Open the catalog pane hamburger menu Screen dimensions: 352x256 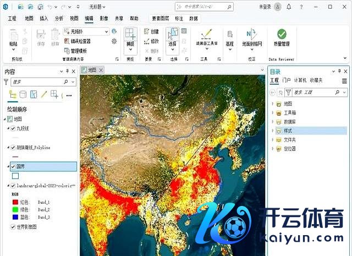(344, 81)
